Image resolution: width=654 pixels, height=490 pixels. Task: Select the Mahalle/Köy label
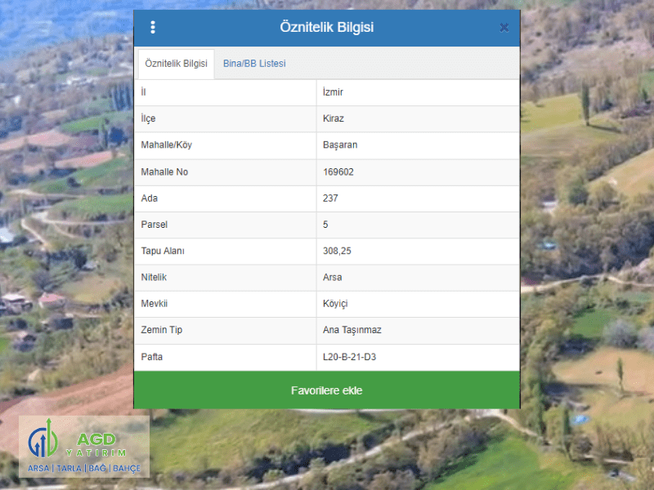click(x=167, y=145)
